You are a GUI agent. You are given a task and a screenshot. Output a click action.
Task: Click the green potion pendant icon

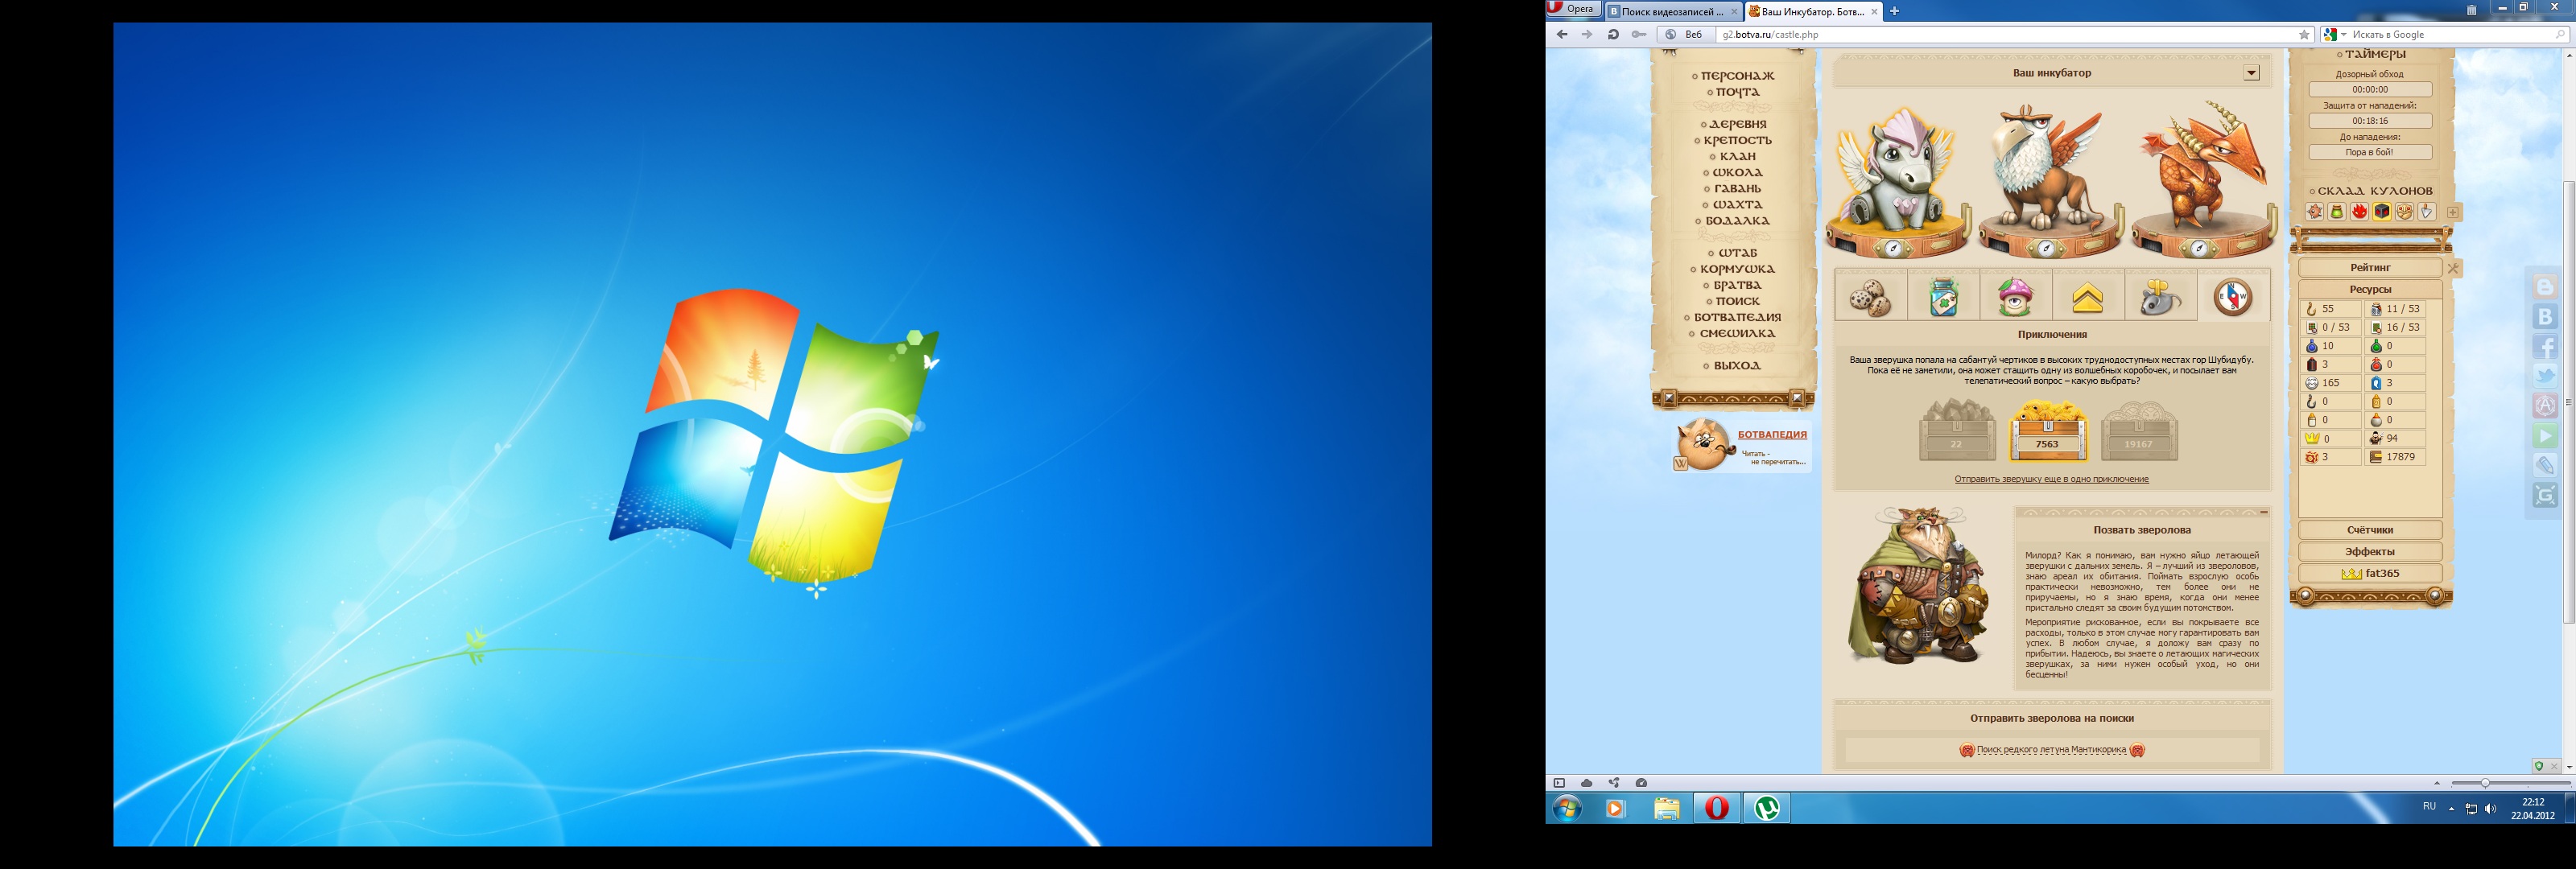click(x=2337, y=212)
